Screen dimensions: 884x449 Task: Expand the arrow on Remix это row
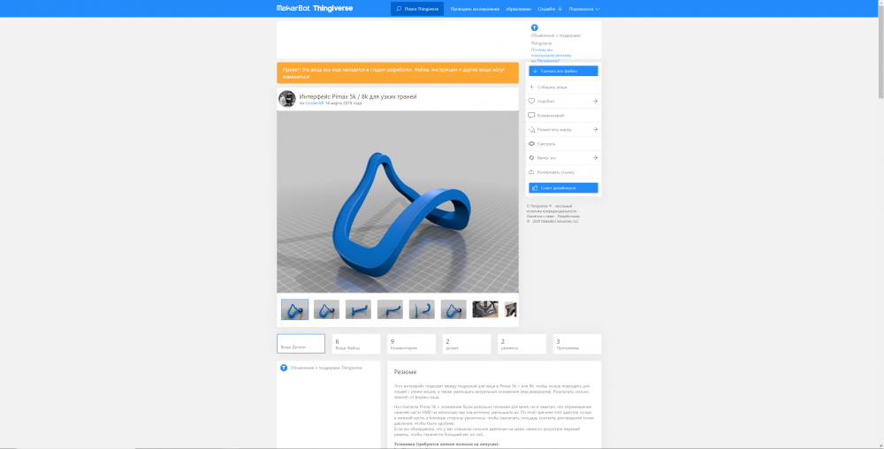(x=595, y=157)
